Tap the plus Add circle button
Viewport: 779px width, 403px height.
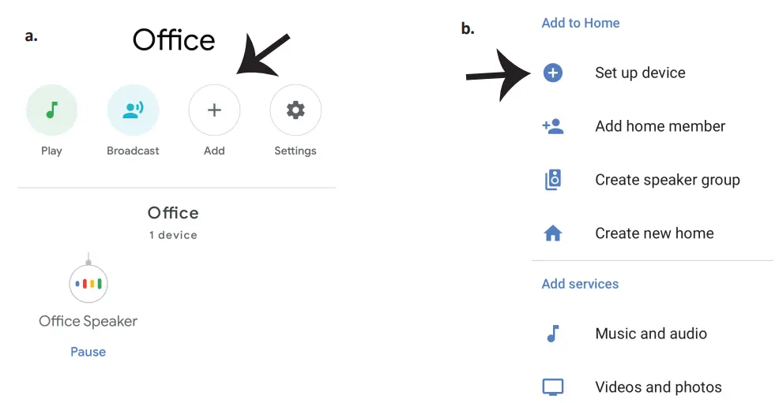pyautogui.click(x=214, y=110)
